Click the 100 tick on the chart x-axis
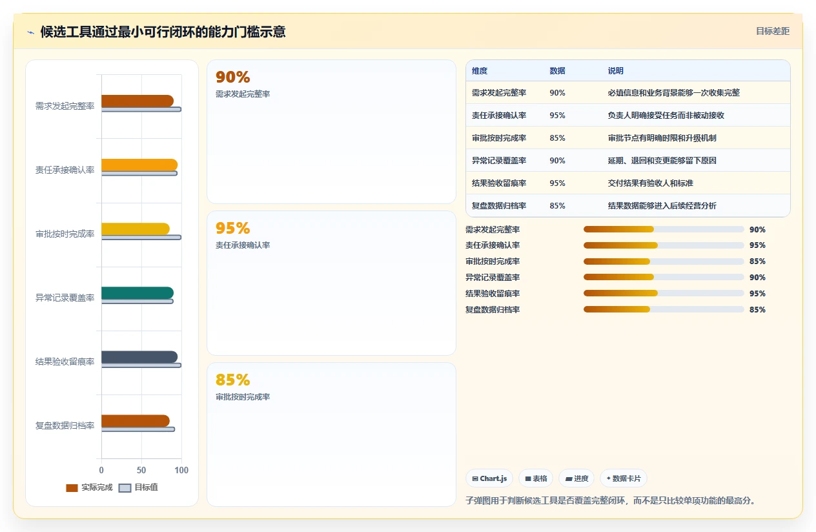This screenshot has height=532, width=816. [x=181, y=470]
